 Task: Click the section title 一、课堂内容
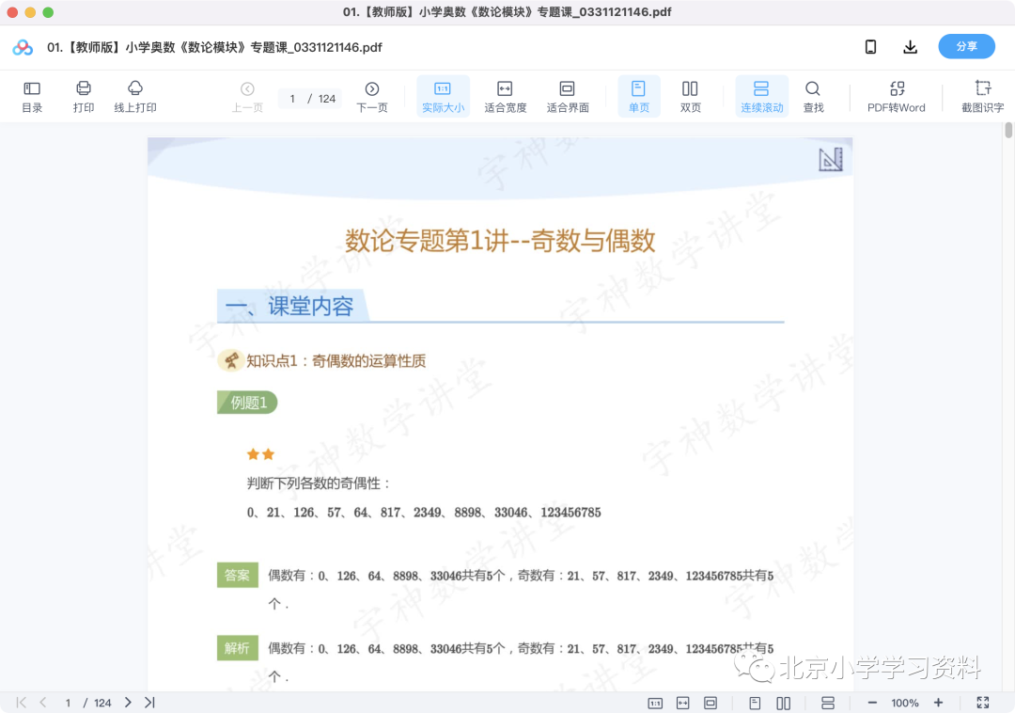coord(289,307)
